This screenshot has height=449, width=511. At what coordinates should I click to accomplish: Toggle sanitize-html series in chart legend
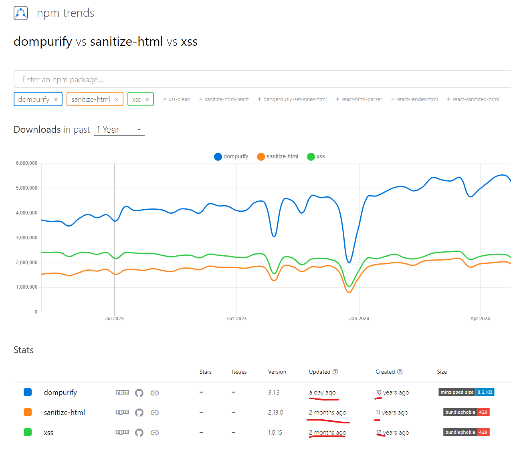(278, 157)
